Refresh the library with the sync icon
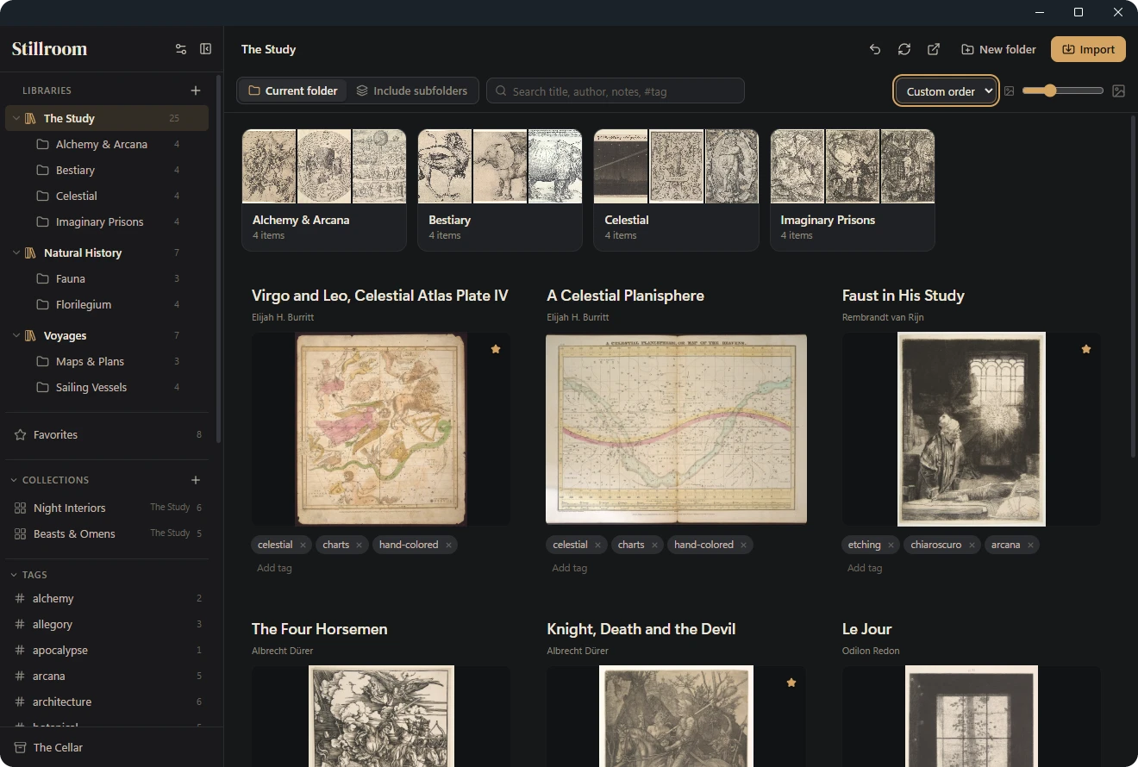This screenshot has width=1138, height=767. (904, 49)
